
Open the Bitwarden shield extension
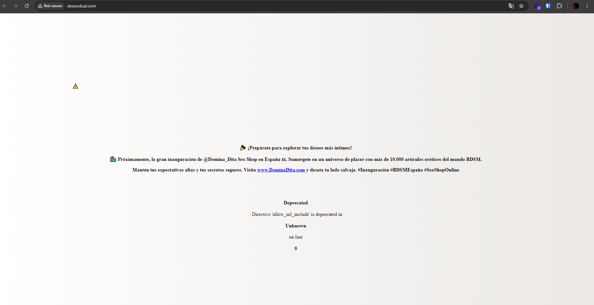pyautogui.click(x=548, y=6)
